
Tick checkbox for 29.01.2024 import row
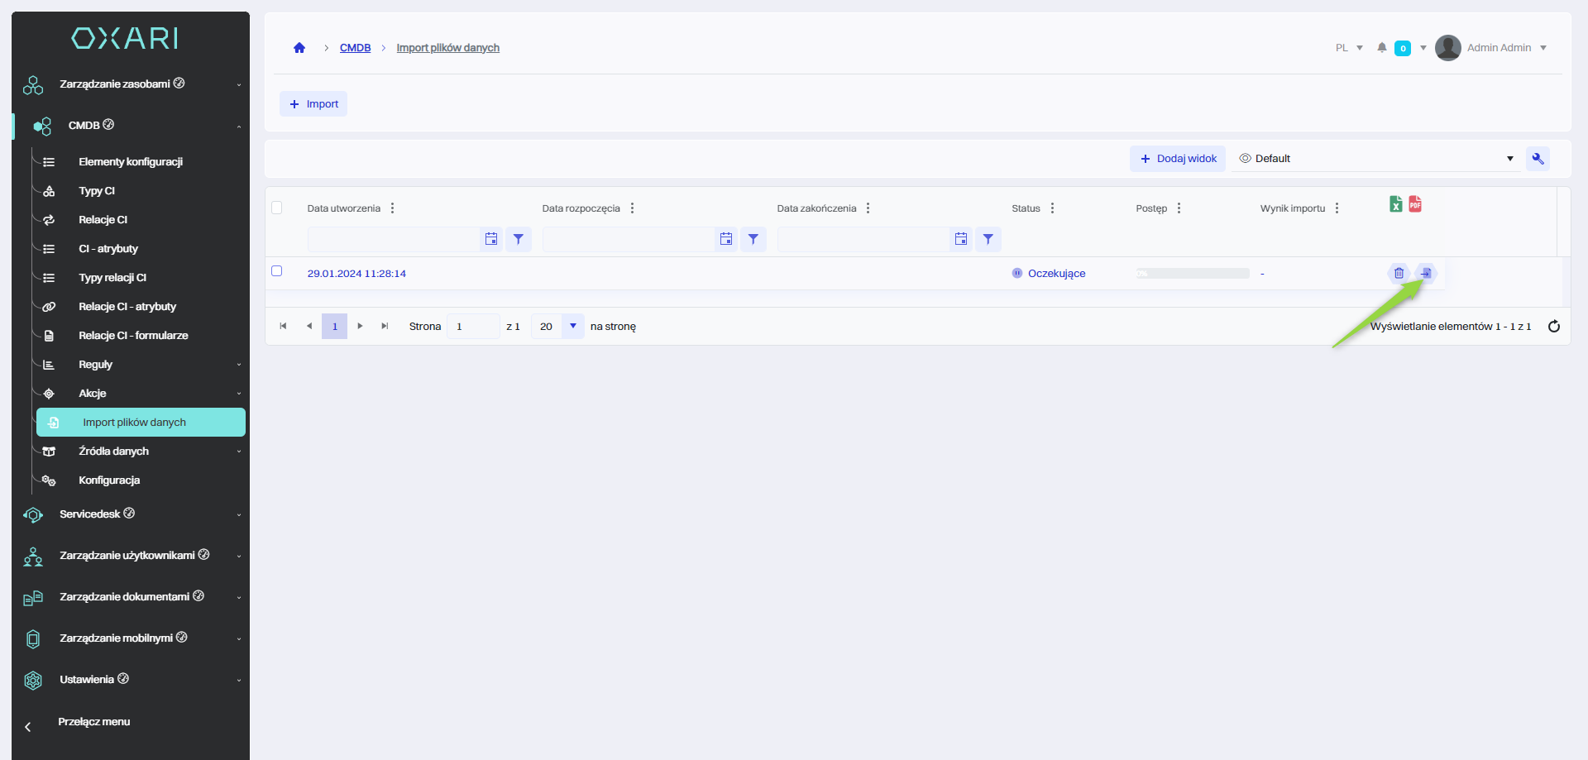(277, 271)
